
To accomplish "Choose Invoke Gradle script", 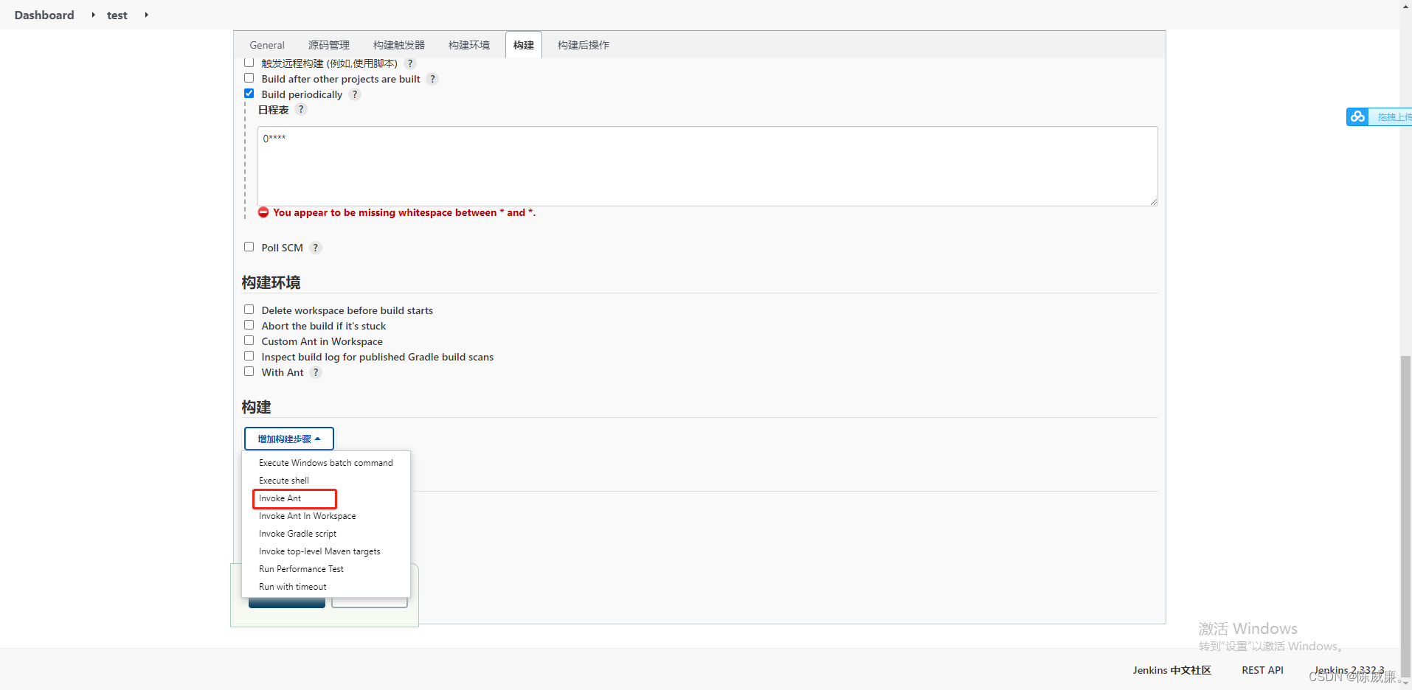I will pyautogui.click(x=326, y=534).
